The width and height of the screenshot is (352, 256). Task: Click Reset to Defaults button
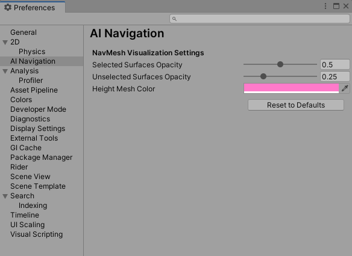(x=296, y=105)
